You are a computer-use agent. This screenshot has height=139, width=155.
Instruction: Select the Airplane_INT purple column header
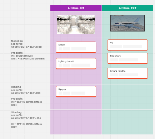pos(76,8)
